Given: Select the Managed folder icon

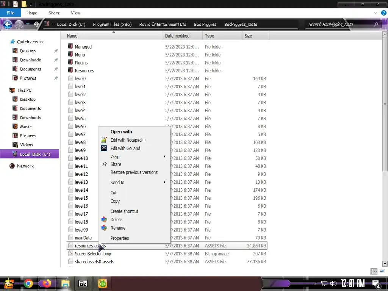Looking at the screenshot, I should click(70, 47).
